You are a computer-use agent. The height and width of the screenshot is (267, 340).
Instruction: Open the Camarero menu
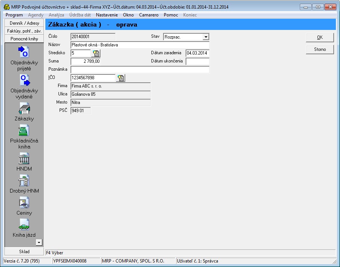pos(149,15)
